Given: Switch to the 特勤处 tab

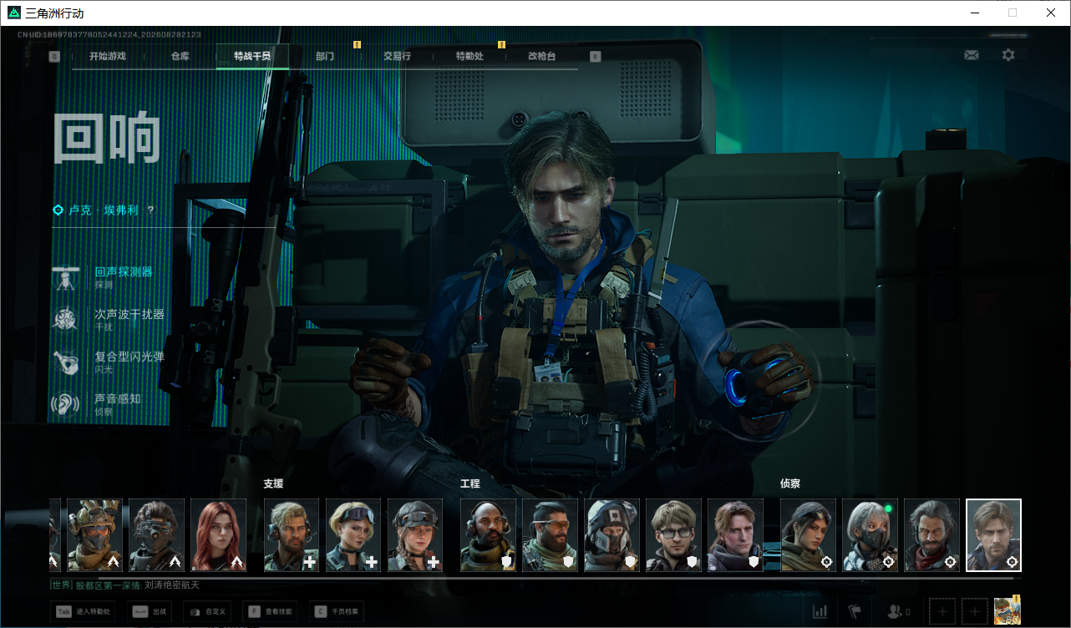Looking at the screenshot, I should (470, 56).
